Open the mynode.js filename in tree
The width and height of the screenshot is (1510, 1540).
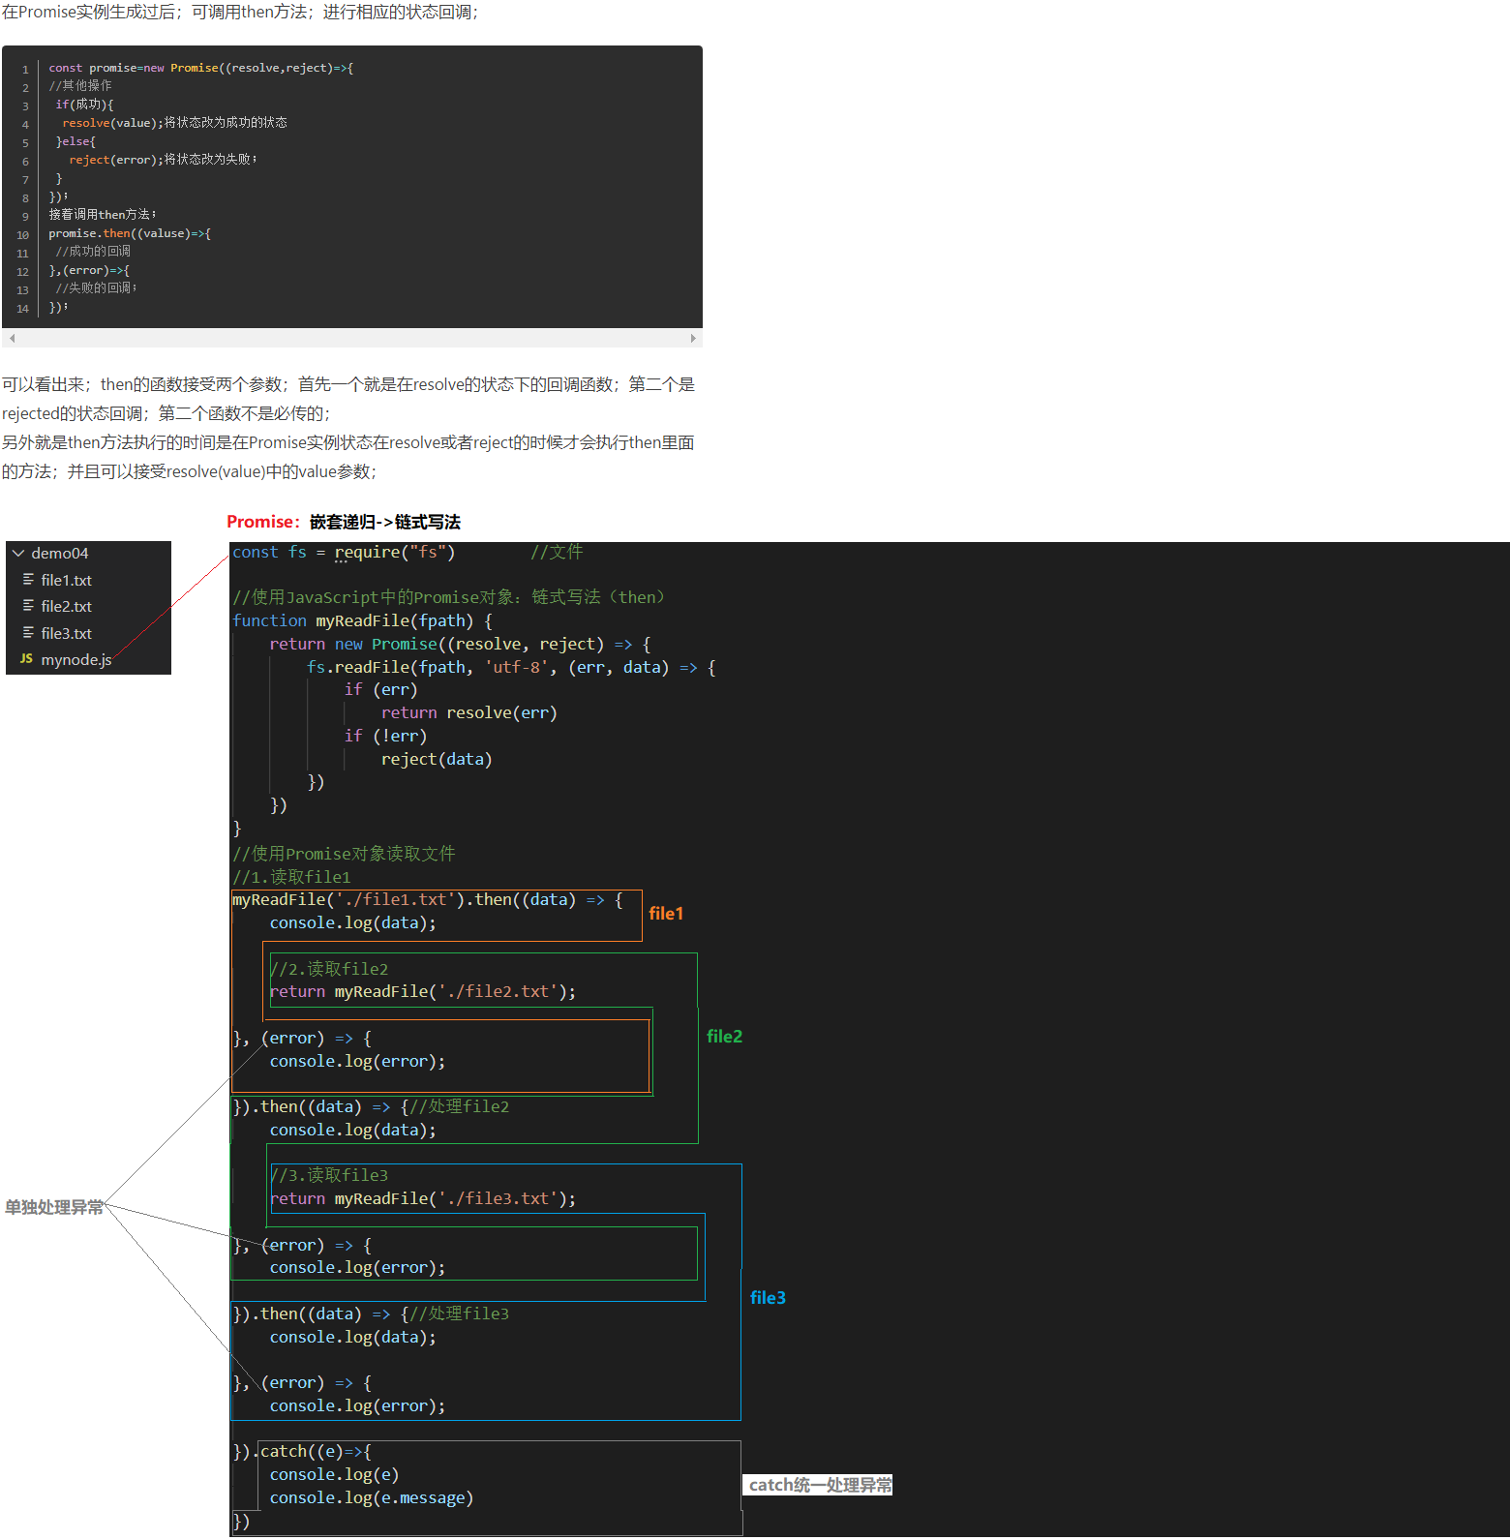click(75, 659)
